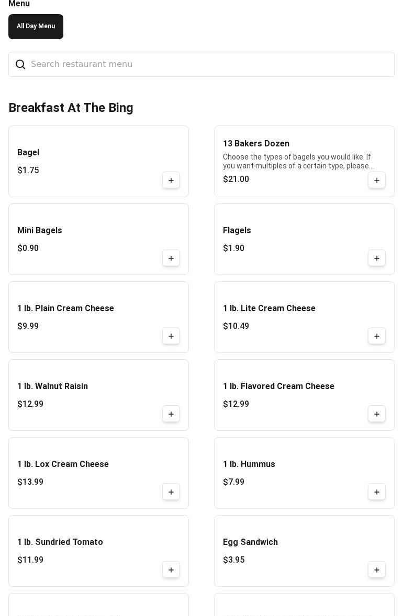Open the Flagels item title
This screenshot has width=403, height=616.
pos(237,231)
